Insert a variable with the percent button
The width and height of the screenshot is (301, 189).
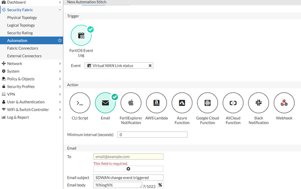160,185
